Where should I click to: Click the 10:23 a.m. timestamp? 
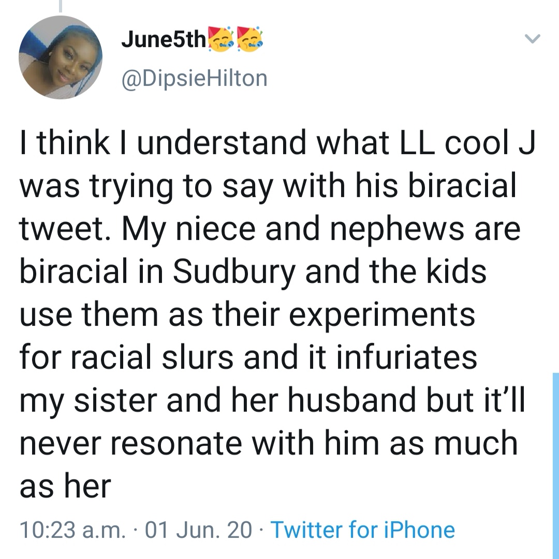coord(71,530)
